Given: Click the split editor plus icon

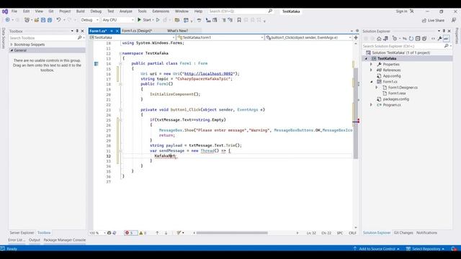Looking at the screenshot, I should click(356, 37).
